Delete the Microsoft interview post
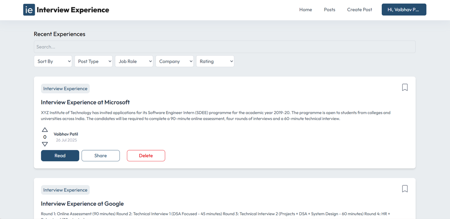This screenshot has height=219, width=450. (146, 156)
